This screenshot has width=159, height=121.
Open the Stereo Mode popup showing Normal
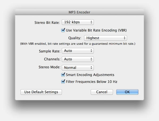coord(78,68)
